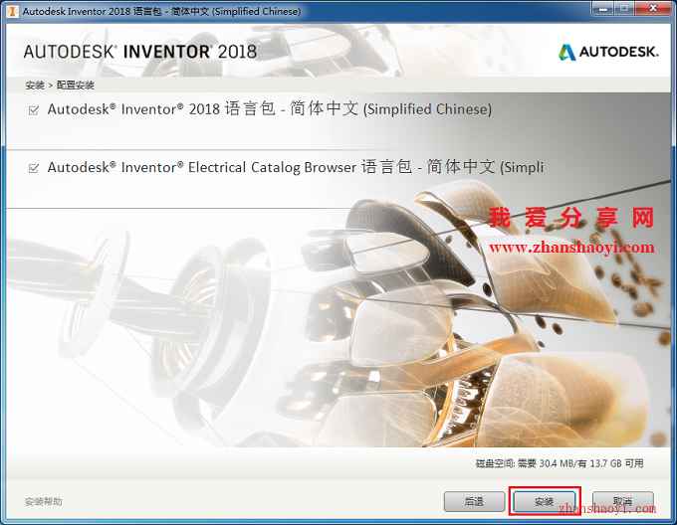Select the 配置安装 breadcrumb item

75,86
